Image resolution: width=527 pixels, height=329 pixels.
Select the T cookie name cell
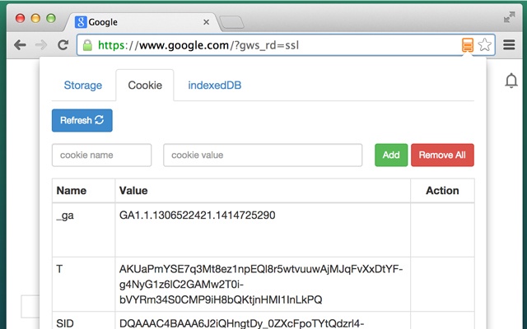[84, 284]
